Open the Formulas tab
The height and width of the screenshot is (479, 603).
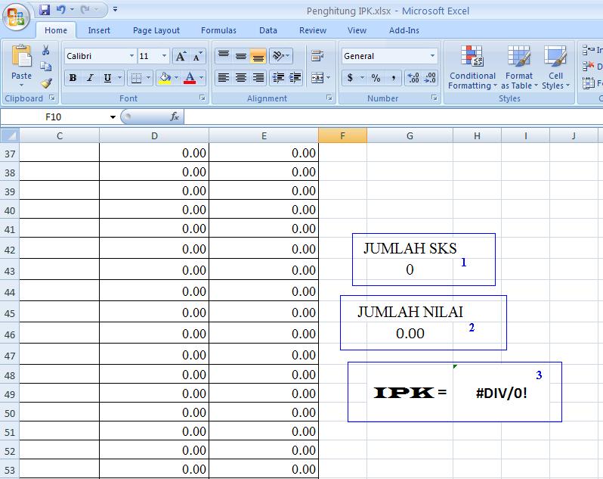(x=218, y=30)
